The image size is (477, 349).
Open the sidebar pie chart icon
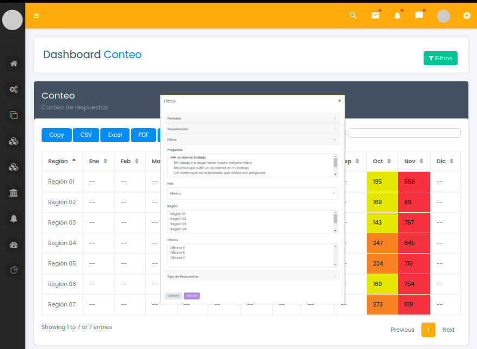pyautogui.click(x=14, y=270)
